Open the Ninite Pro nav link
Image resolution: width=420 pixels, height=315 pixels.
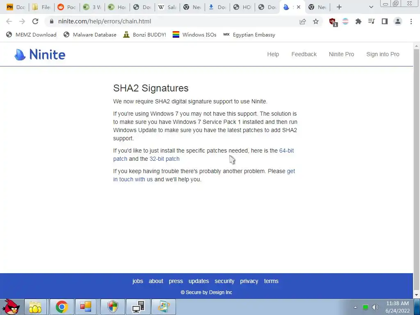[x=341, y=55]
